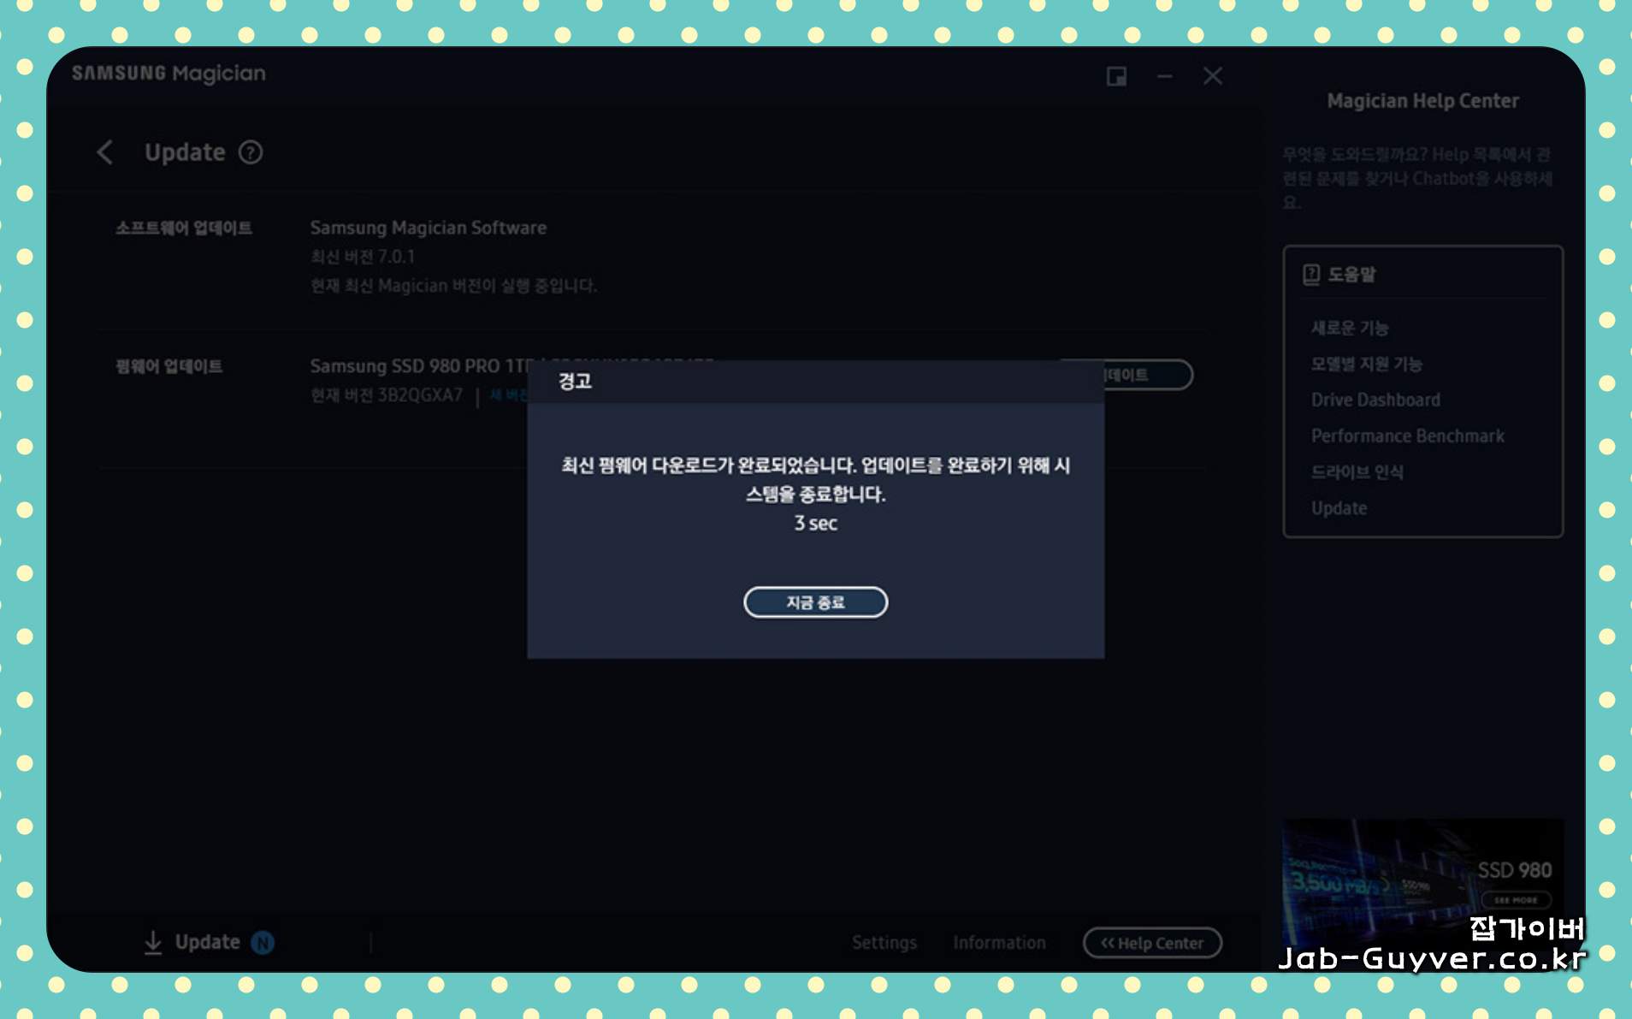The width and height of the screenshot is (1632, 1019).
Task: Click the picture-in-picture mini mode icon
Action: (x=1116, y=76)
